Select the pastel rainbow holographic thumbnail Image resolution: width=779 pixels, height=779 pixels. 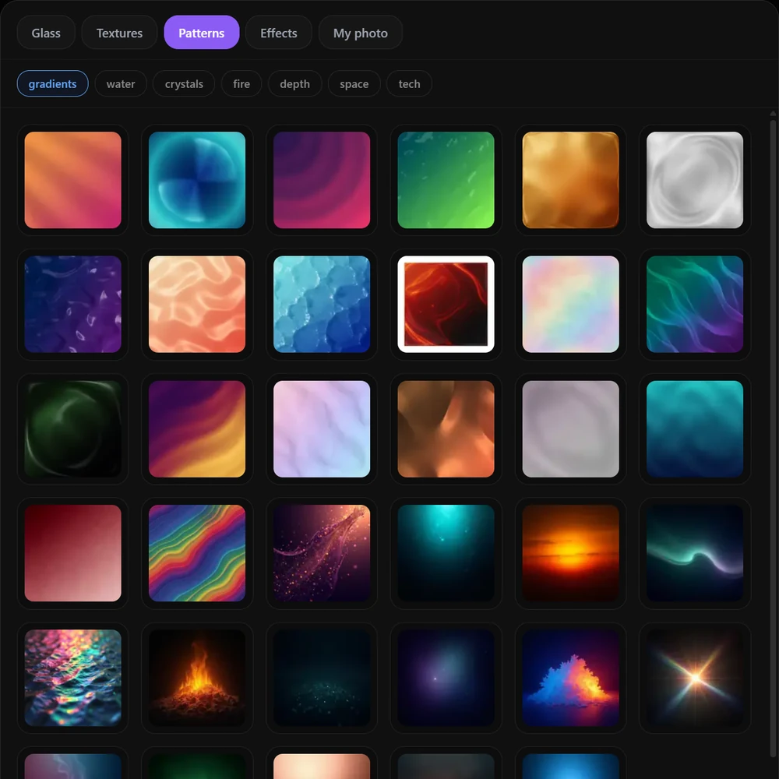click(570, 304)
